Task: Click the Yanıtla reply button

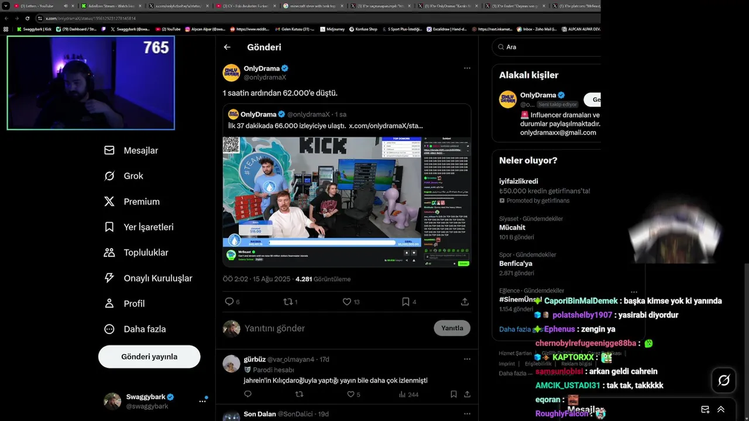Action: (452, 328)
